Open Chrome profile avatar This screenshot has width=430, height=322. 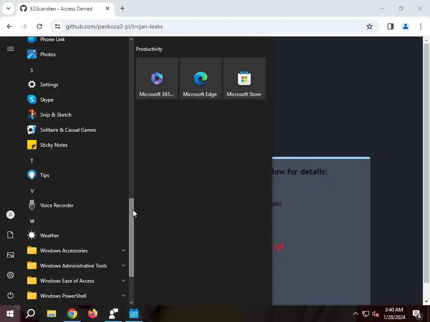coord(406,26)
